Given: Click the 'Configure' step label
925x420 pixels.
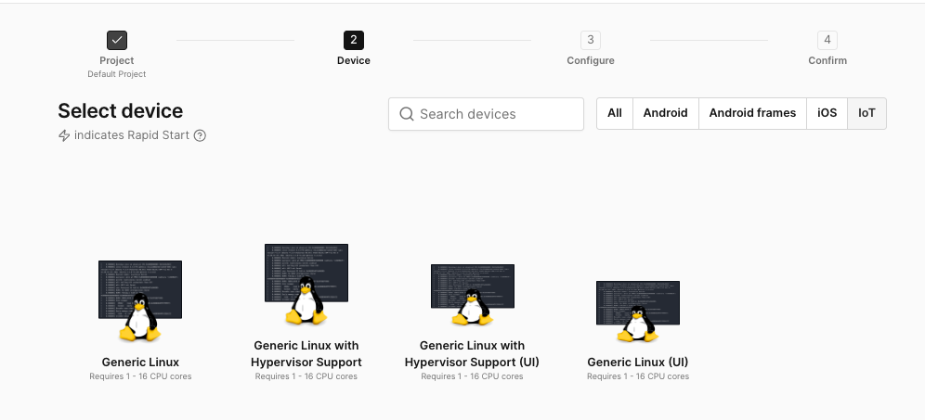Looking at the screenshot, I should [x=591, y=60].
